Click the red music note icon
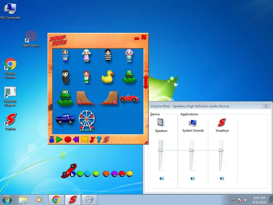 (92, 140)
